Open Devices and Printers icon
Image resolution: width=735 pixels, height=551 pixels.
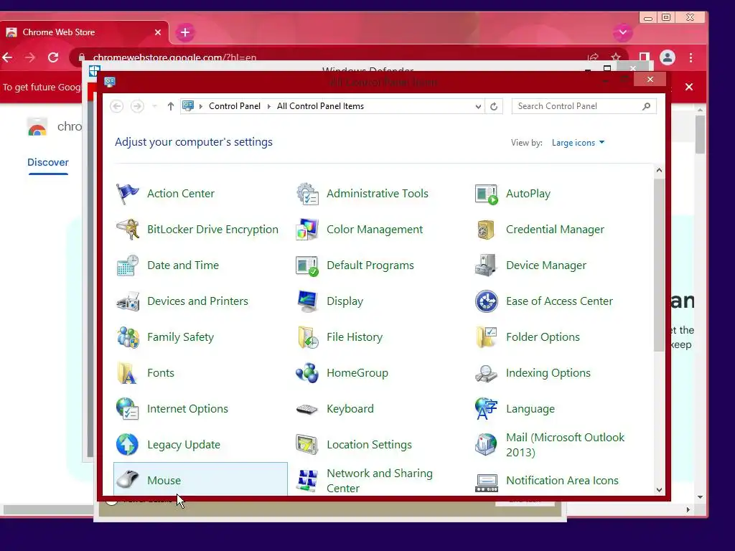(128, 301)
